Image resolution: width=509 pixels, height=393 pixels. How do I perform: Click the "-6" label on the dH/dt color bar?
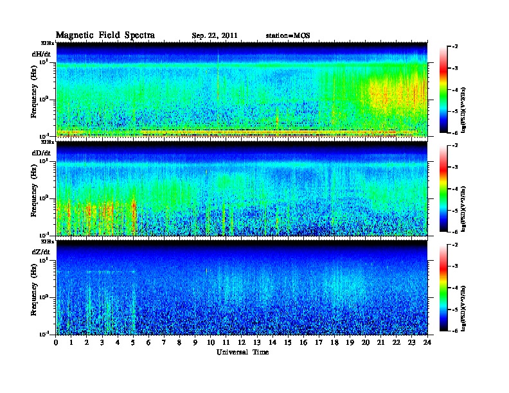coord(455,133)
